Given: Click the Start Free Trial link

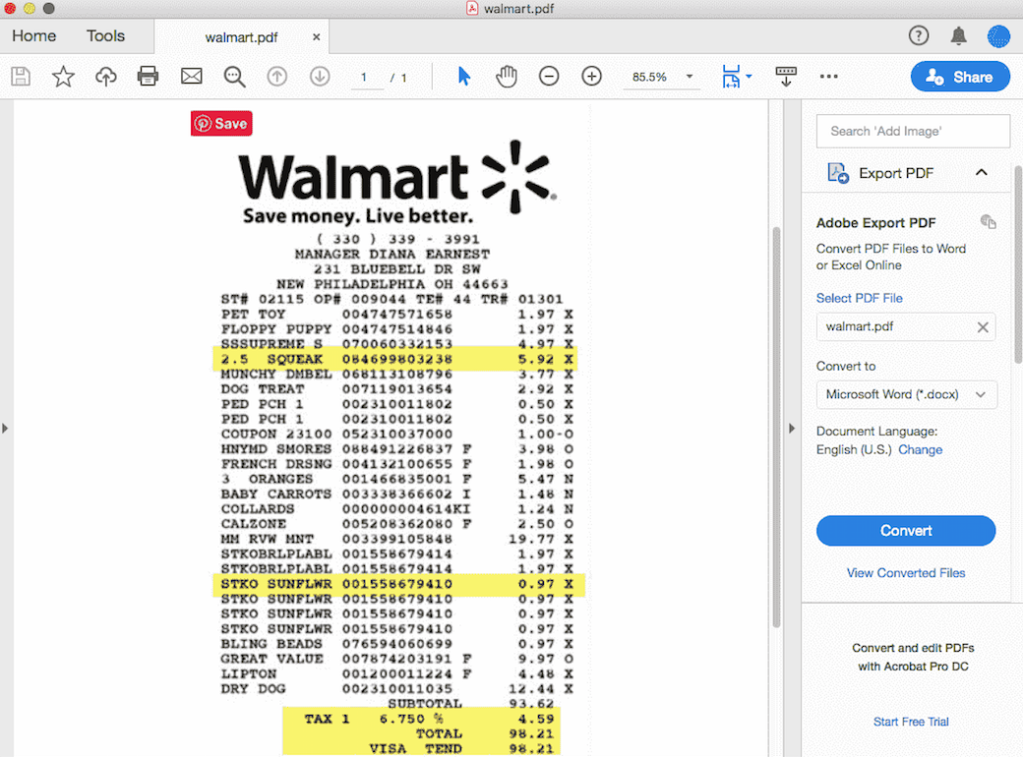Looking at the screenshot, I should 911,722.
